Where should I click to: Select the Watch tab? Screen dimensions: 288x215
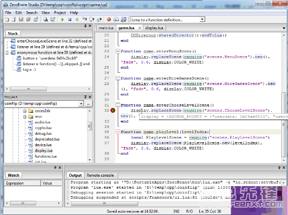click(x=14, y=176)
